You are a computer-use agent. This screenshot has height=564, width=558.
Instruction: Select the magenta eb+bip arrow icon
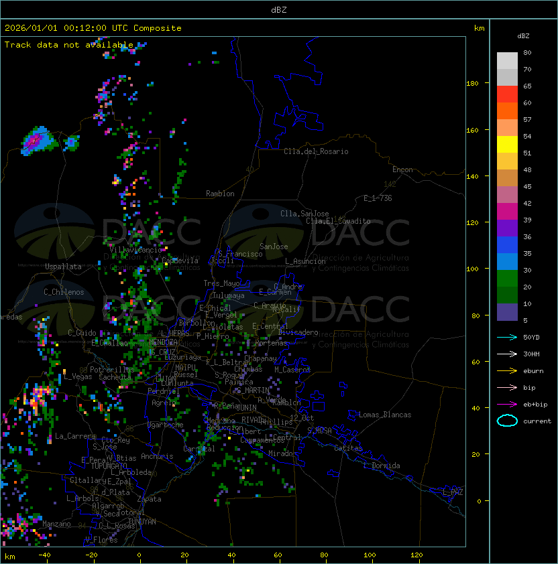click(x=507, y=405)
